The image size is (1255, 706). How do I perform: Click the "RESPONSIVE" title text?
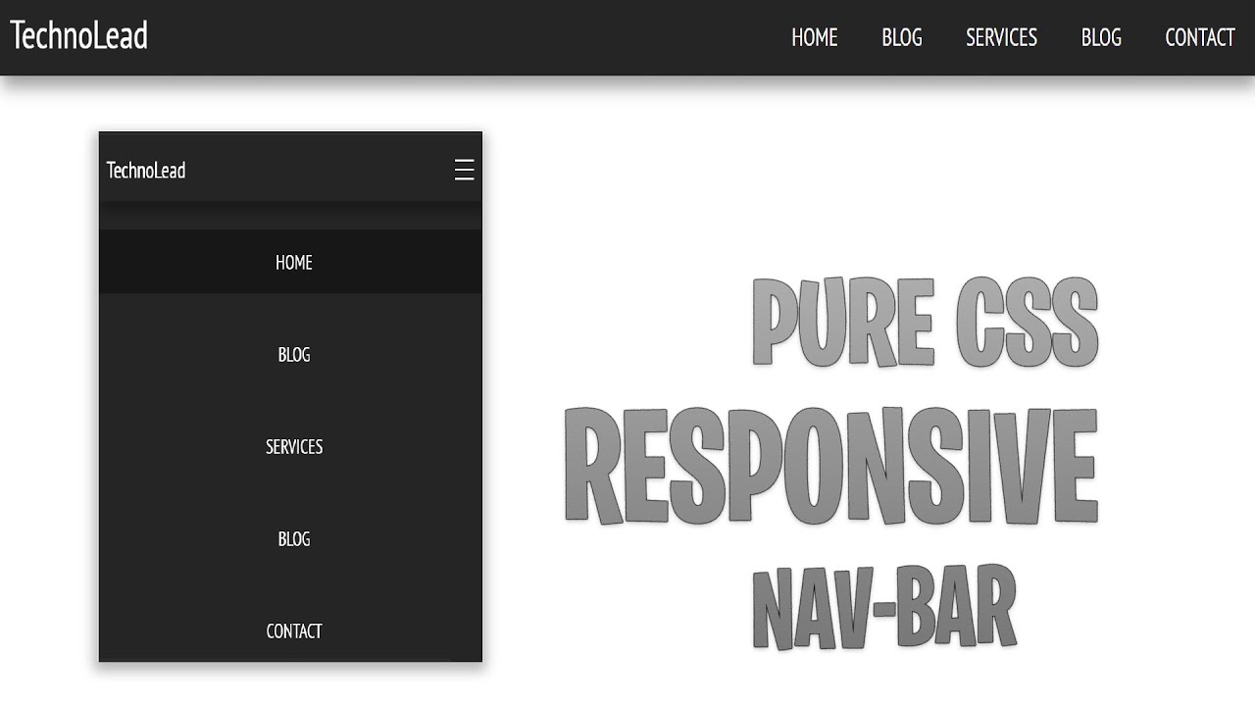click(x=831, y=465)
